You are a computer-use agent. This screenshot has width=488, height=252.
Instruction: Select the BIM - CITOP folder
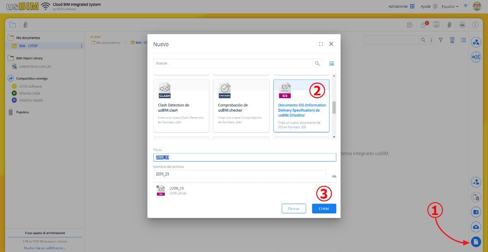[x=28, y=46]
